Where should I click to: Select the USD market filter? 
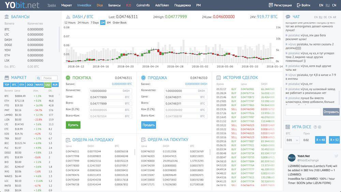pyautogui.click(x=48, y=85)
